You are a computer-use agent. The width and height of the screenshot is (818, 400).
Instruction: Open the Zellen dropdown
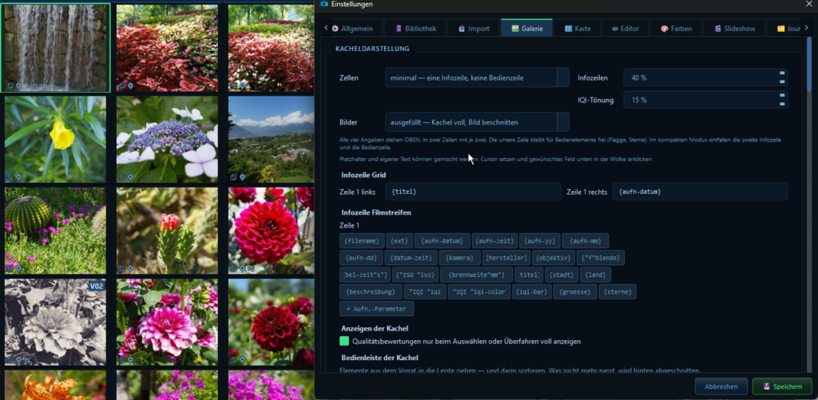tap(478, 77)
